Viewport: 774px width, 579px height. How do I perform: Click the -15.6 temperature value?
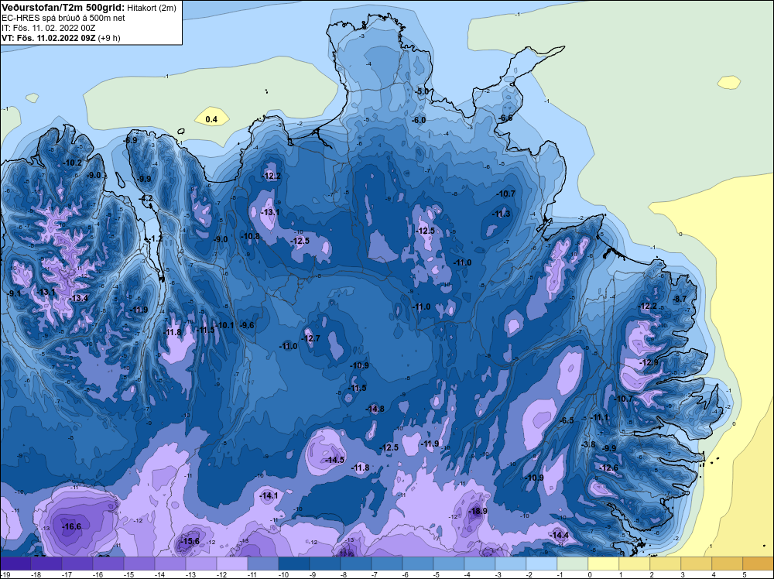click(190, 541)
